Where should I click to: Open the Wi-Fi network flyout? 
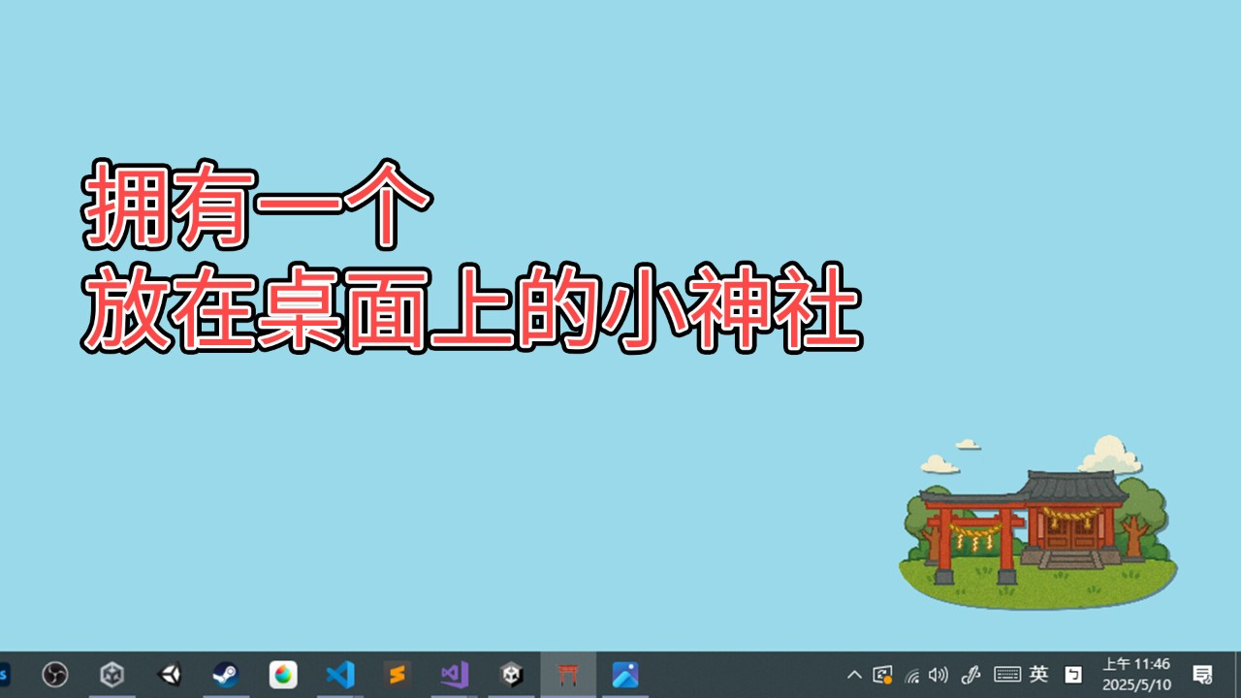point(911,676)
